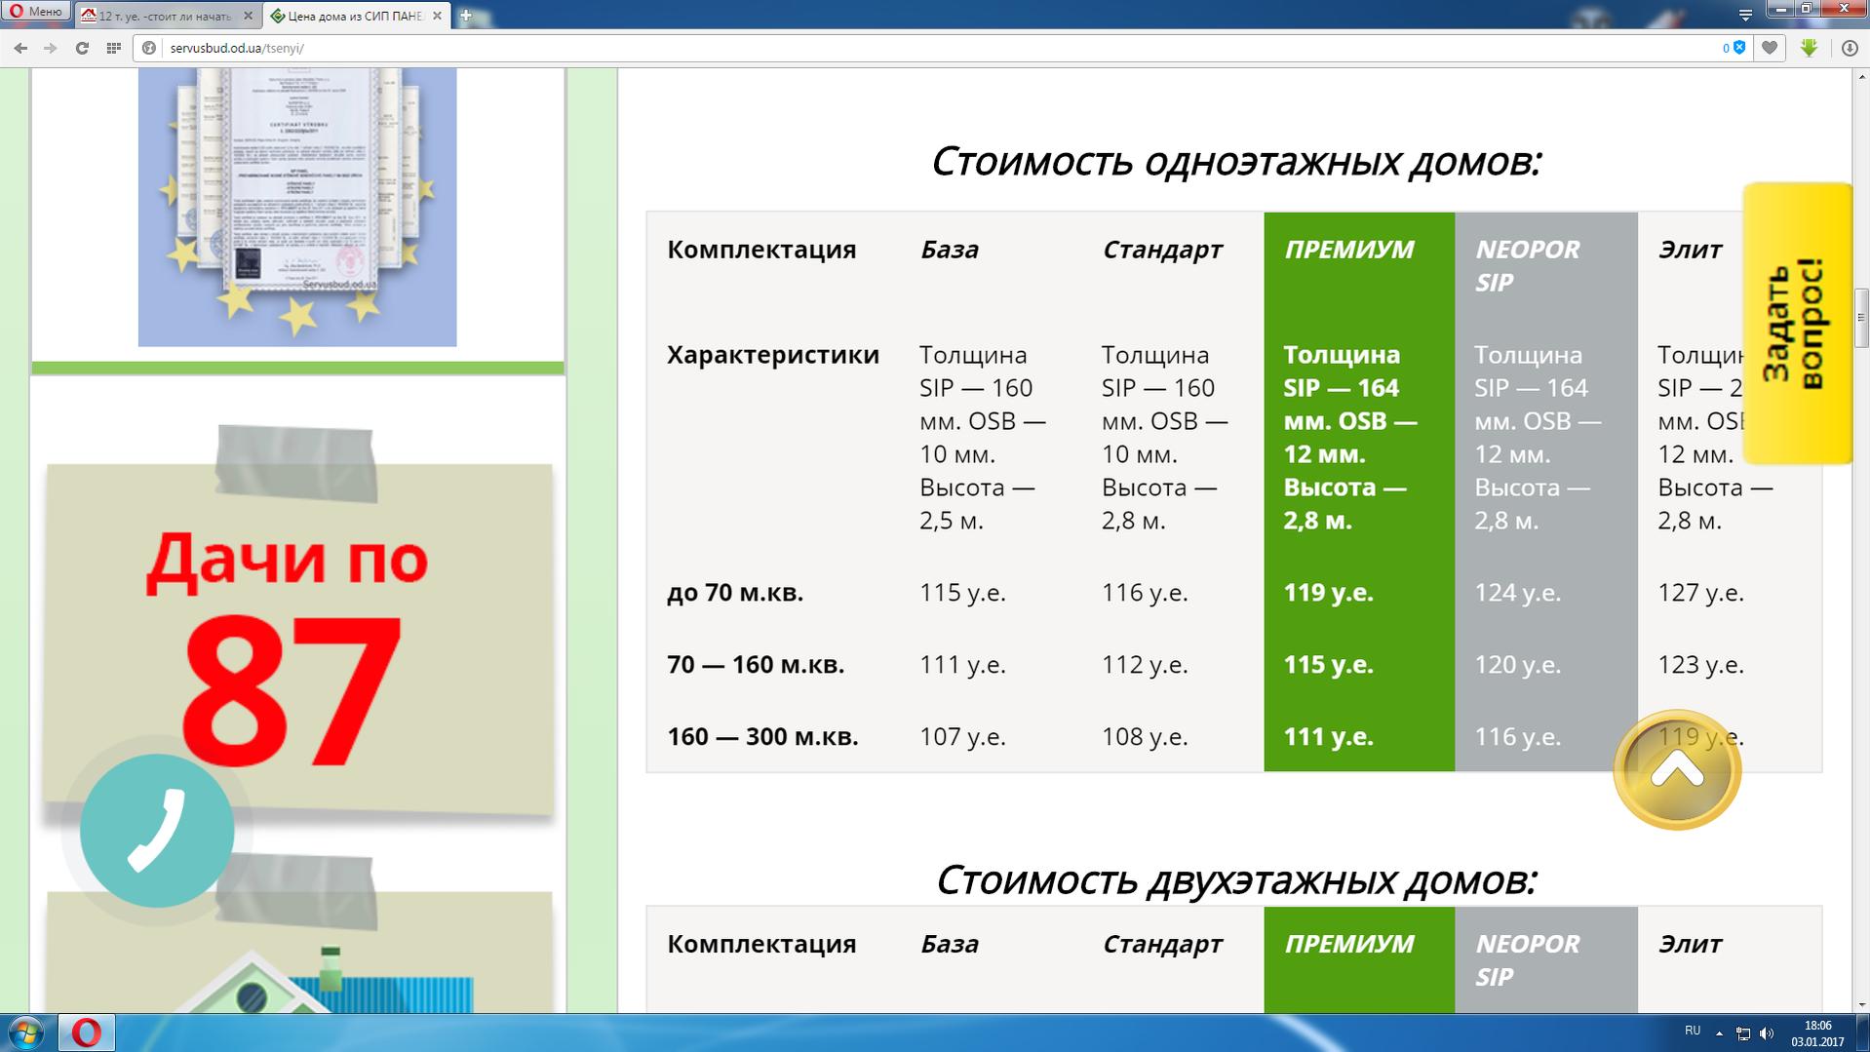The width and height of the screenshot is (1870, 1052).
Task: Open the Windows Start menu
Action: [26, 1033]
